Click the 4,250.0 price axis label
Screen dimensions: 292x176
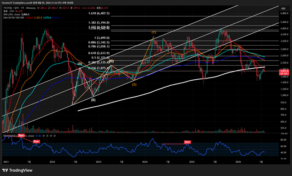(x=284, y=34)
